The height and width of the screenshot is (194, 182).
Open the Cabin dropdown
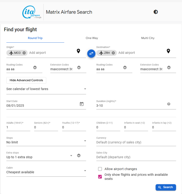[46, 171]
